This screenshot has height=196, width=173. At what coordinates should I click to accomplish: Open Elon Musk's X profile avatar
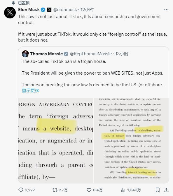(x=10, y=13)
